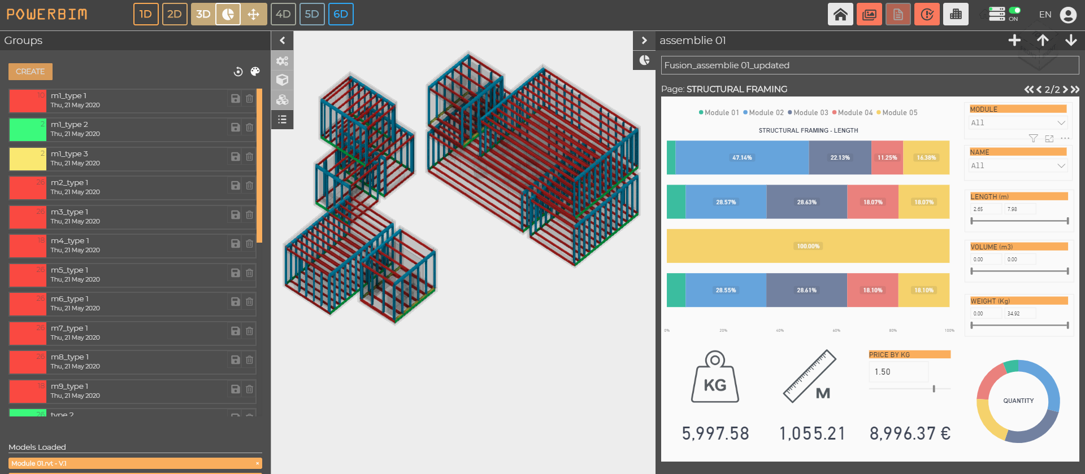Save the m1_type 1 group

pos(236,99)
